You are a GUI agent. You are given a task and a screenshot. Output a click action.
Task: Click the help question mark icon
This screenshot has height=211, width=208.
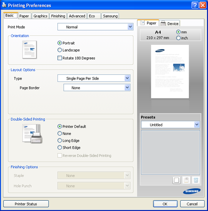click(x=195, y=5)
